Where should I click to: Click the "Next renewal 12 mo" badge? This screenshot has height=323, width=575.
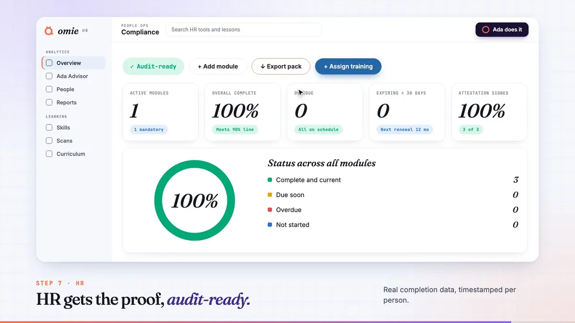405,130
